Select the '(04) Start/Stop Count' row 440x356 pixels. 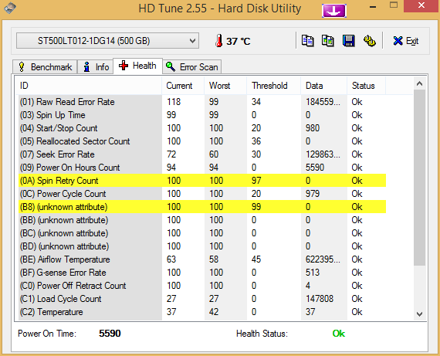(x=202, y=128)
